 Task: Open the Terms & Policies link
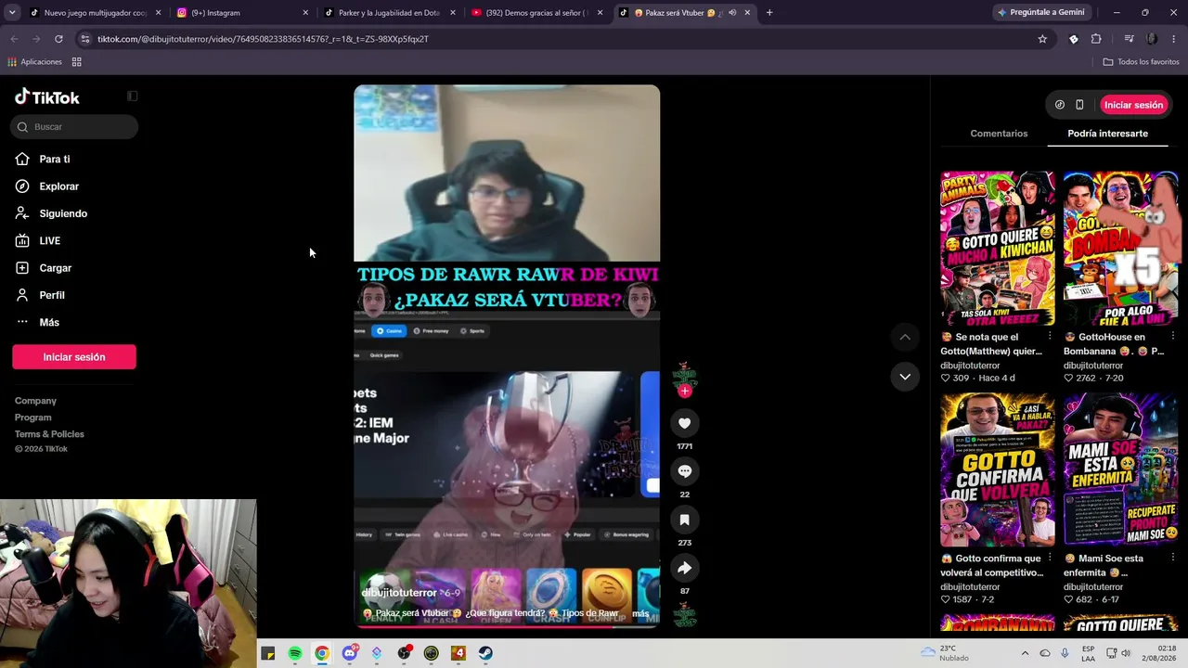coord(49,434)
